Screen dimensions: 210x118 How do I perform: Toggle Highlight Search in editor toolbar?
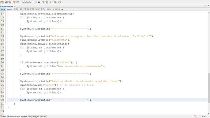[x=33, y=9]
